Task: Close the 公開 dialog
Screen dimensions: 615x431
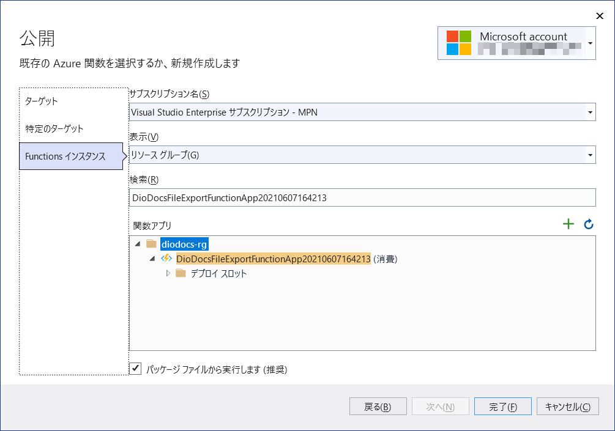Action: (x=600, y=16)
